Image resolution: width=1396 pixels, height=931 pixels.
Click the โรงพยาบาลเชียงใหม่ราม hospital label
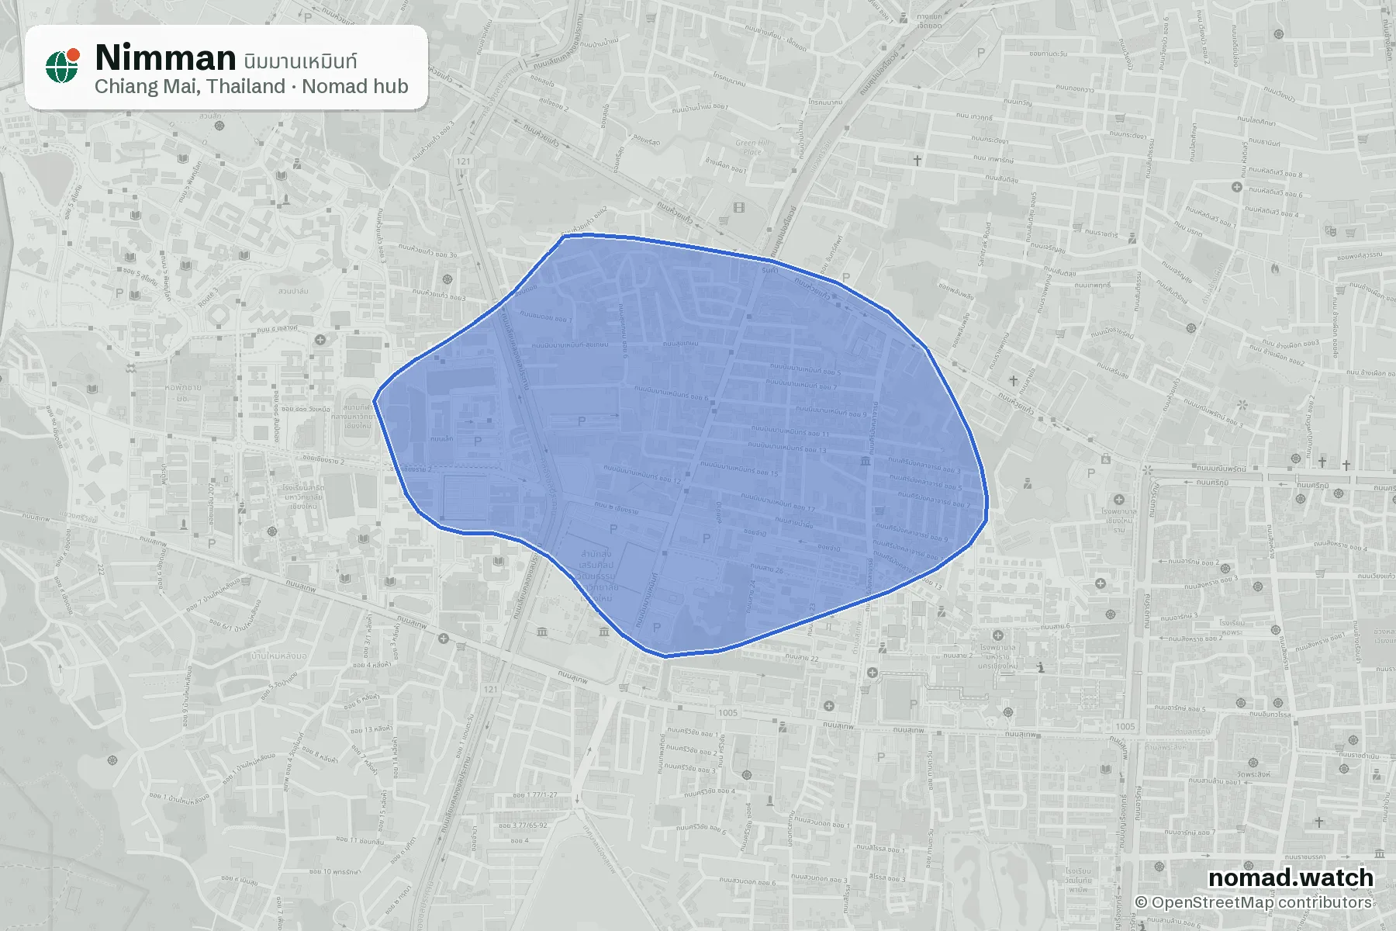point(1119,521)
